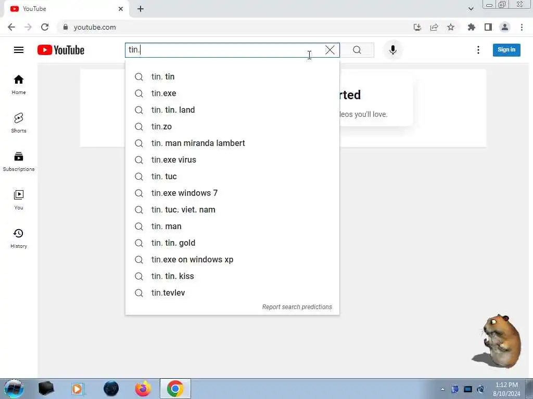Choose suggestion "tin. tuc. viet. nam"

232,210
